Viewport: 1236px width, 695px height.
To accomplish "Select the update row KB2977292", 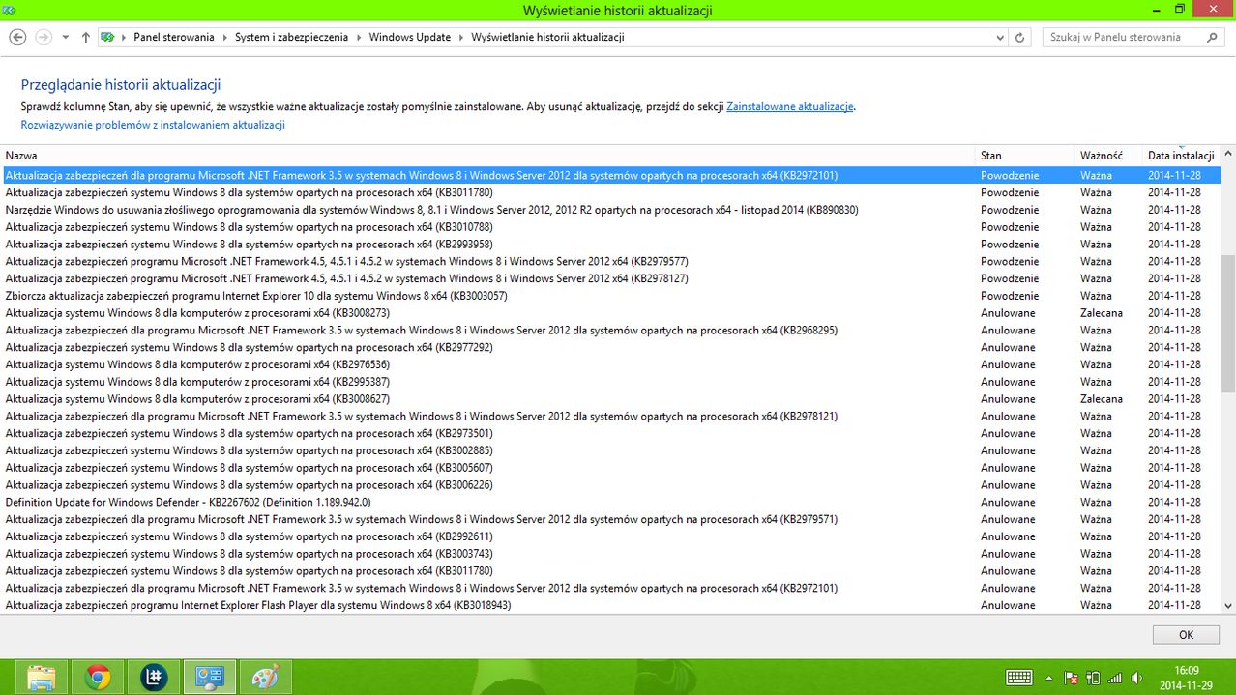I will click(x=610, y=347).
